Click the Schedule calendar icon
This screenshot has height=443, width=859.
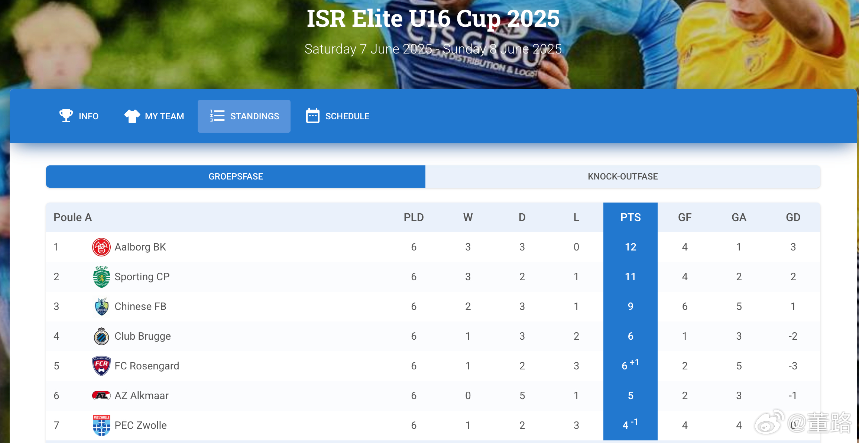[x=312, y=116]
